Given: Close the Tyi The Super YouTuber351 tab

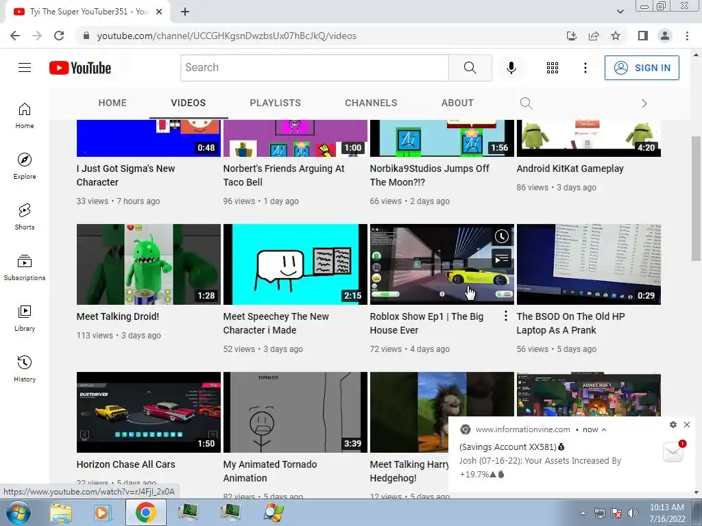Looking at the screenshot, I should [159, 12].
